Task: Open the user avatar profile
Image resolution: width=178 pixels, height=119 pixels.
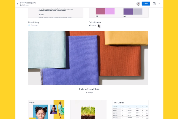Action: pos(138,4)
